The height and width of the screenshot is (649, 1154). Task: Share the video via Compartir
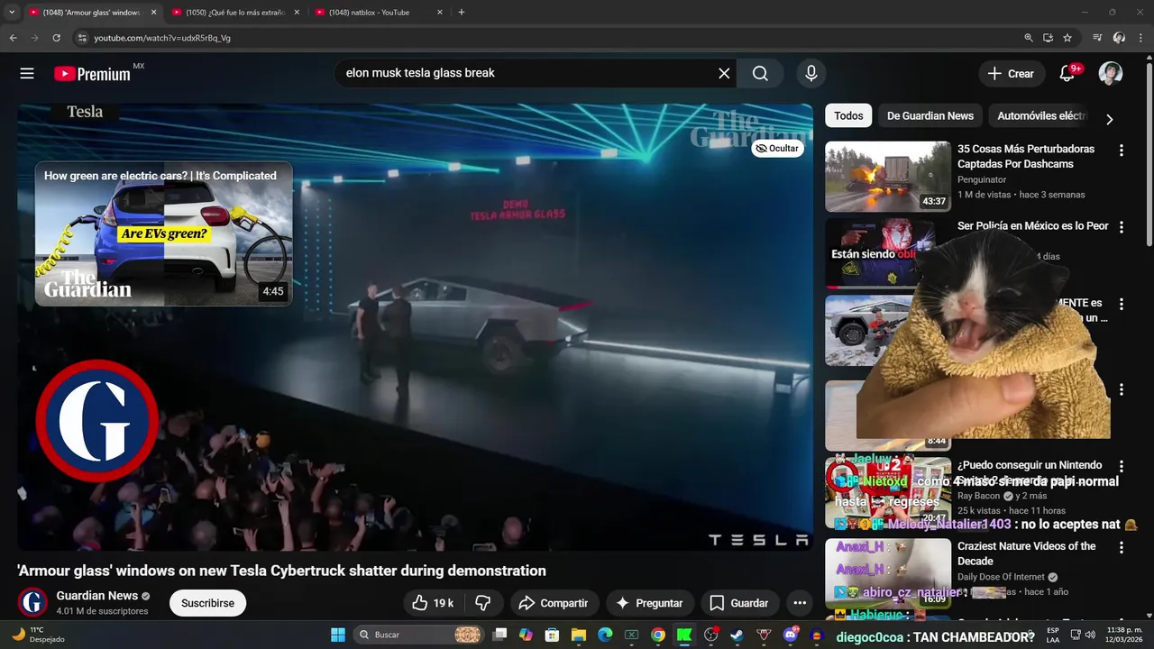click(x=554, y=603)
